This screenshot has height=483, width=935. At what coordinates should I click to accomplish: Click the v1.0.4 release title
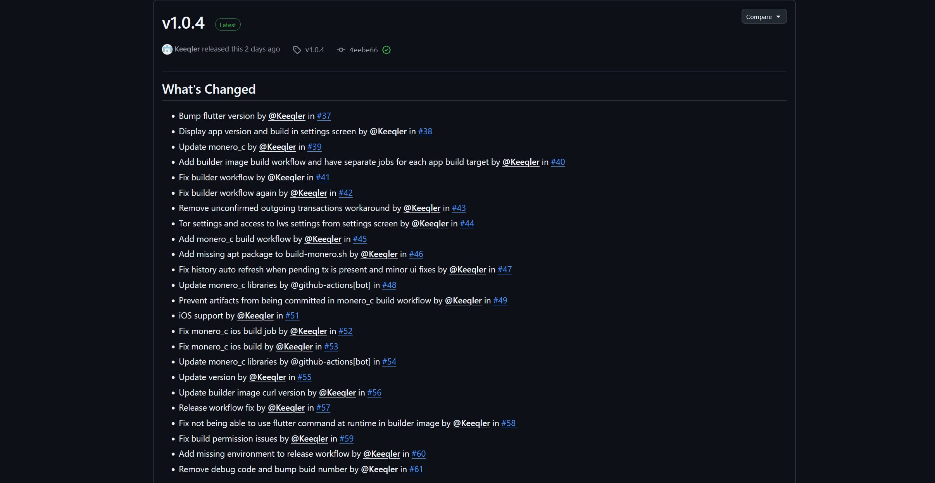click(x=183, y=23)
